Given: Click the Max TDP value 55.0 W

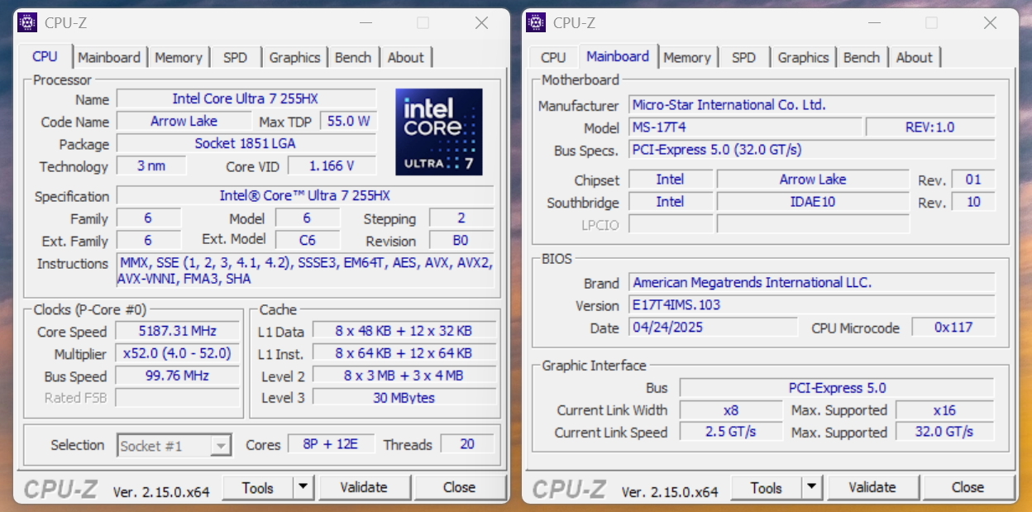Looking at the screenshot, I should [348, 122].
